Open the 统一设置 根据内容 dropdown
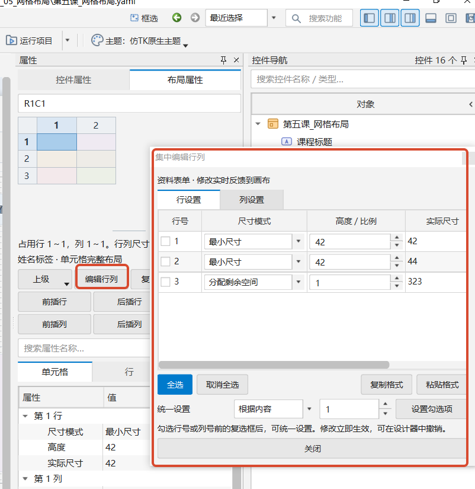Image resolution: width=475 pixels, height=489 pixels. pos(309,409)
